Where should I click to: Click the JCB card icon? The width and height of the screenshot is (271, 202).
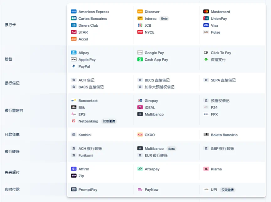(140, 25)
